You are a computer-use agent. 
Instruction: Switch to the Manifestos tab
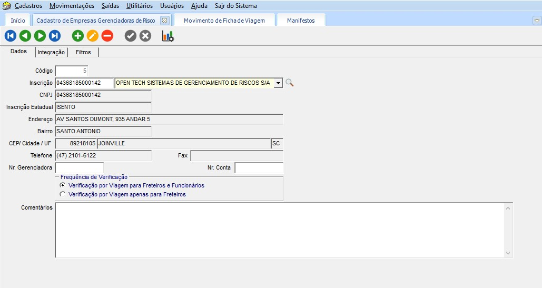pos(301,21)
